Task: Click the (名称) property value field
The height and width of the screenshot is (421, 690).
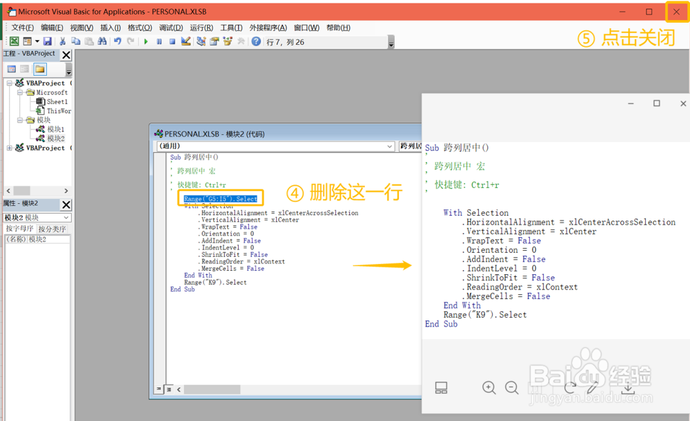Action: 49,239
